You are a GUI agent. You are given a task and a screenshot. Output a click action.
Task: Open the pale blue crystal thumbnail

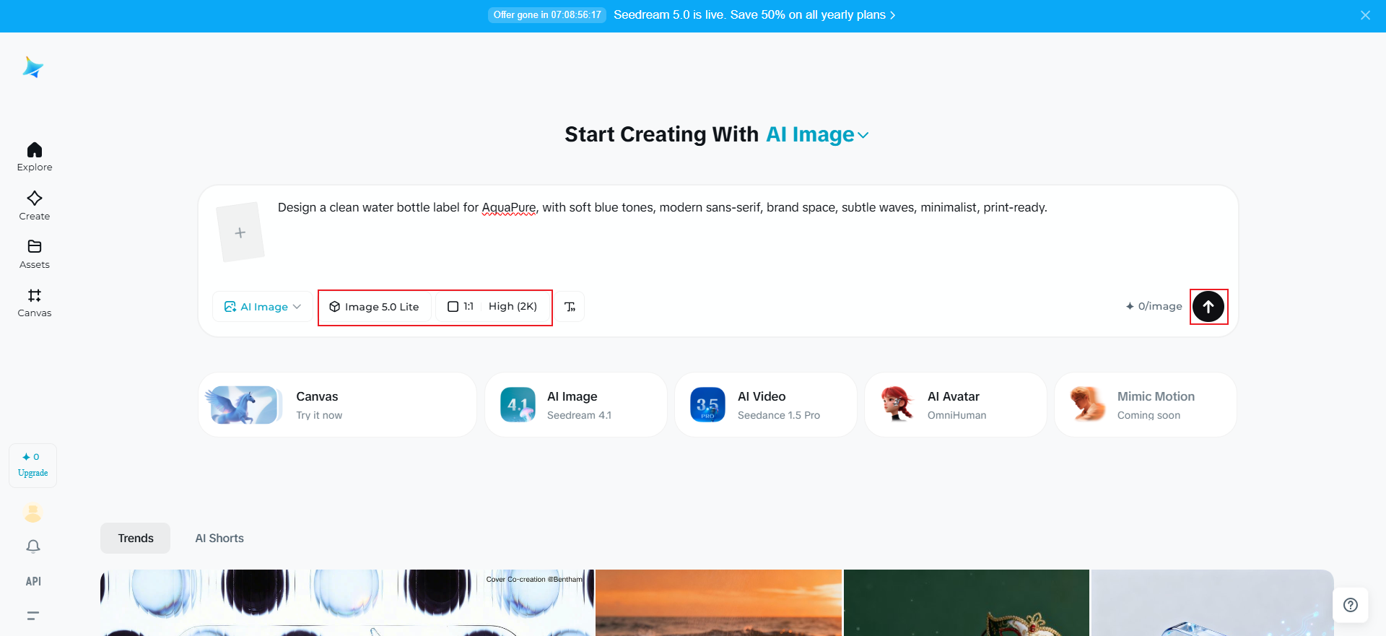coord(1212,603)
